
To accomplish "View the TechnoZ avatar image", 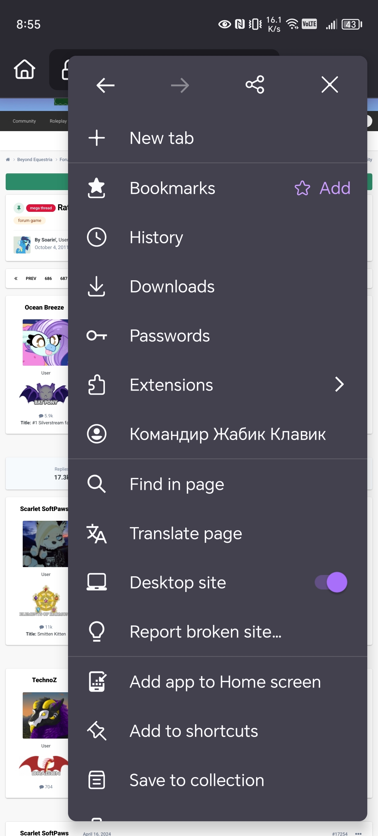I will tap(45, 715).
